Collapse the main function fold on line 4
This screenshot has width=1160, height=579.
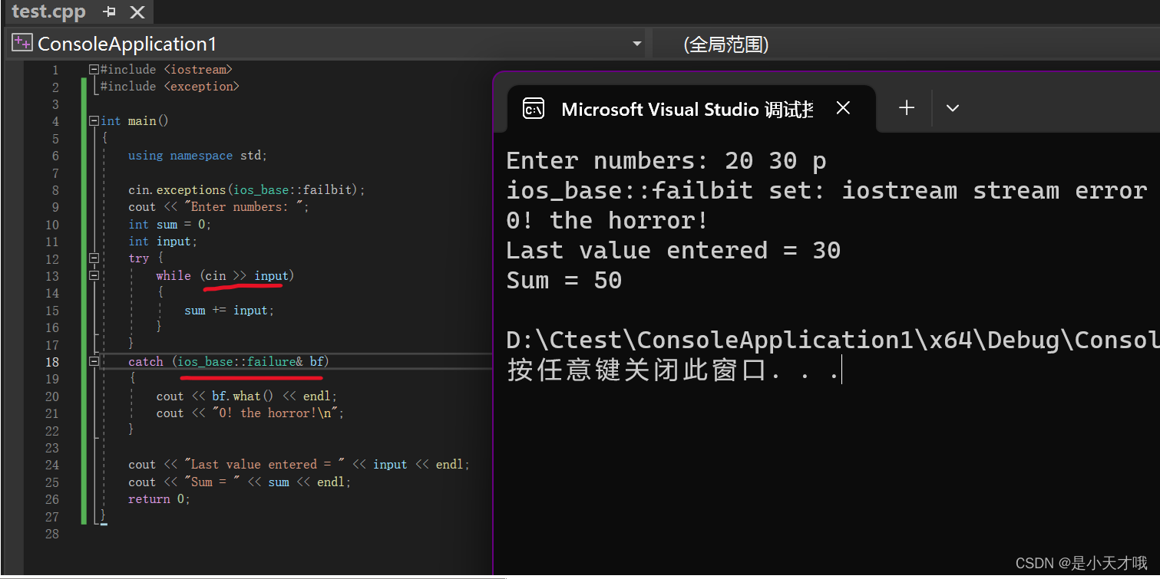(x=92, y=120)
